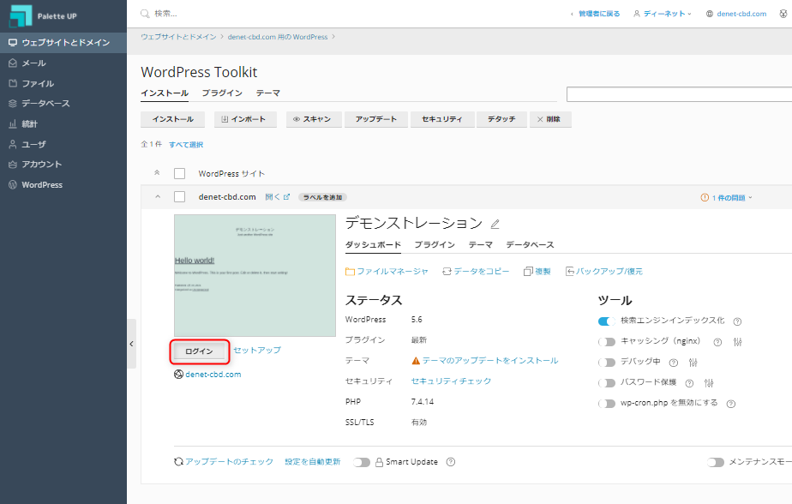Open settings sliders for デバッグ中
792x504 pixels.
tap(693, 363)
